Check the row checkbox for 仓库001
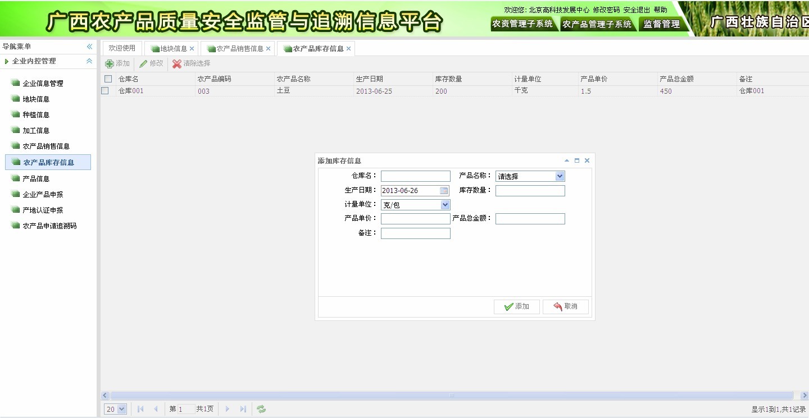 tap(105, 90)
